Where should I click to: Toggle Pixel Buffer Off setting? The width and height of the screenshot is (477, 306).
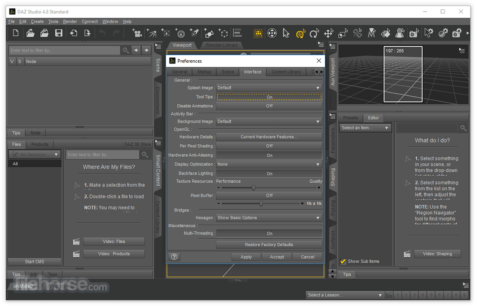269,196
